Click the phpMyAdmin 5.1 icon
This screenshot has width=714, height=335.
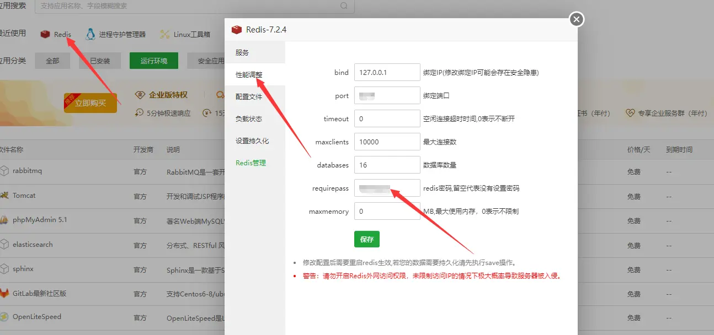[x=4, y=220]
